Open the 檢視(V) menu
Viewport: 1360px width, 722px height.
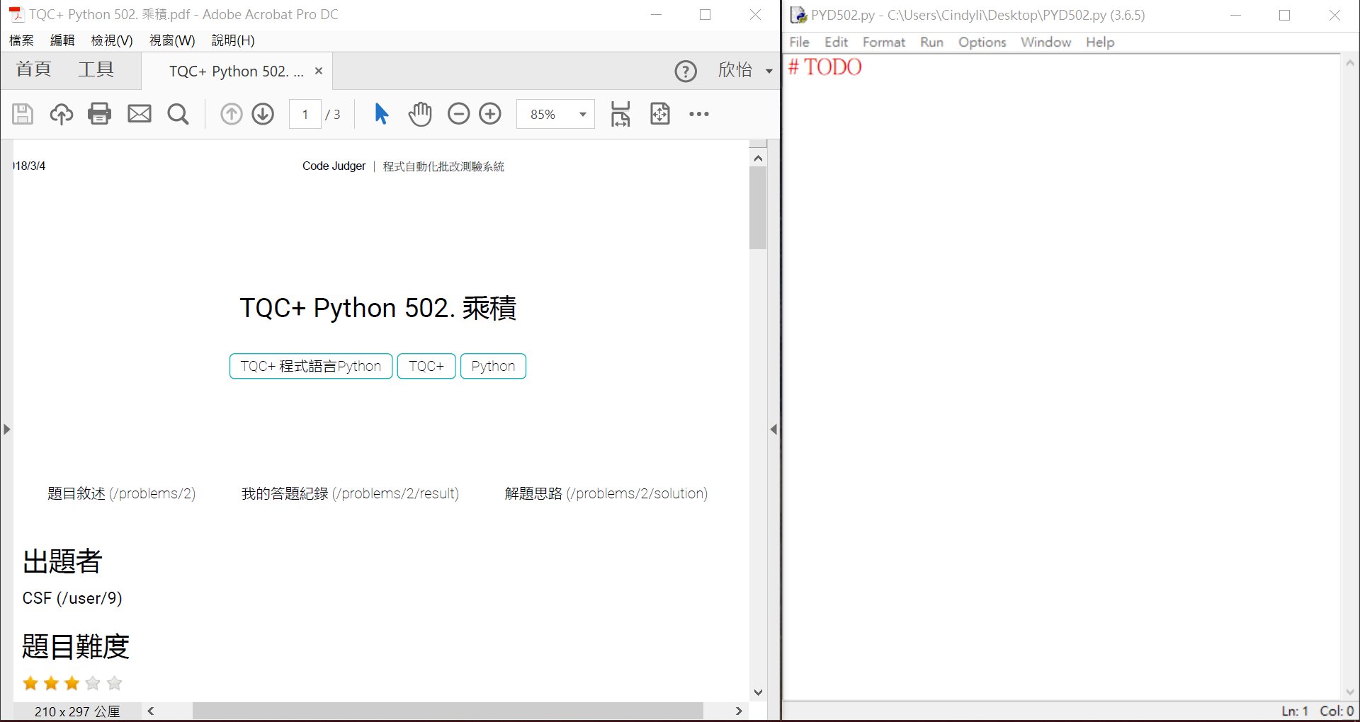tap(112, 40)
